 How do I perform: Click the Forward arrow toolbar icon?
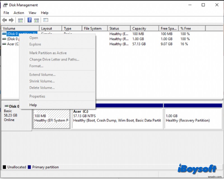click(11, 20)
